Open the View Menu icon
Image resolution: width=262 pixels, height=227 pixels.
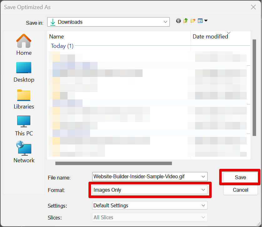point(202,21)
